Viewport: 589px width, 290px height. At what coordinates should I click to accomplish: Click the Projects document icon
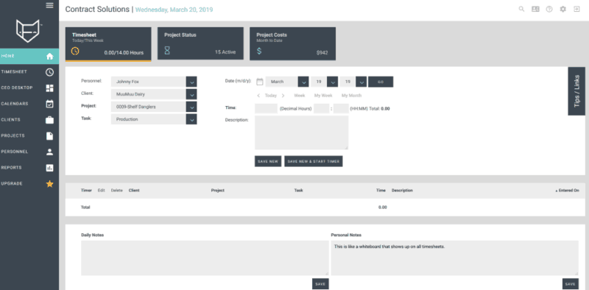tap(49, 136)
